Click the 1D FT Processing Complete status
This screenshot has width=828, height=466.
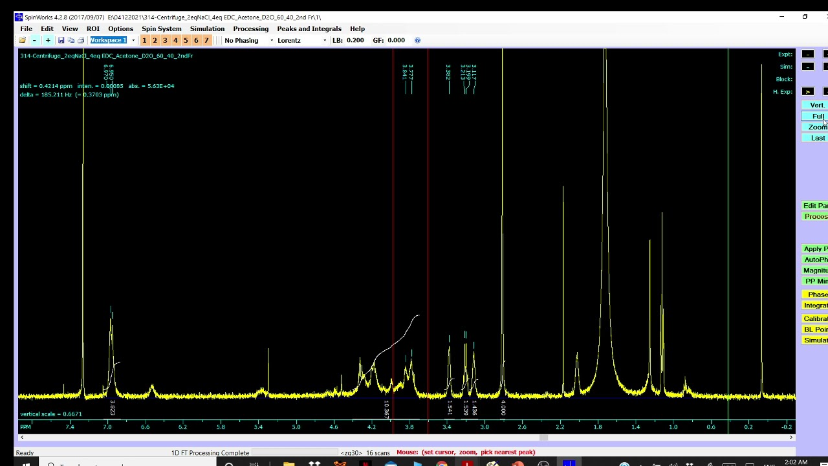pos(210,452)
